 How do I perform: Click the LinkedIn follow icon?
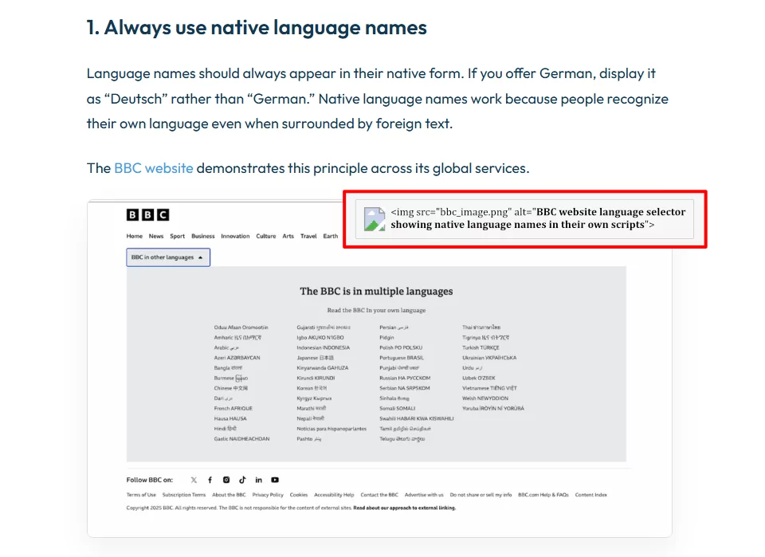point(258,480)
